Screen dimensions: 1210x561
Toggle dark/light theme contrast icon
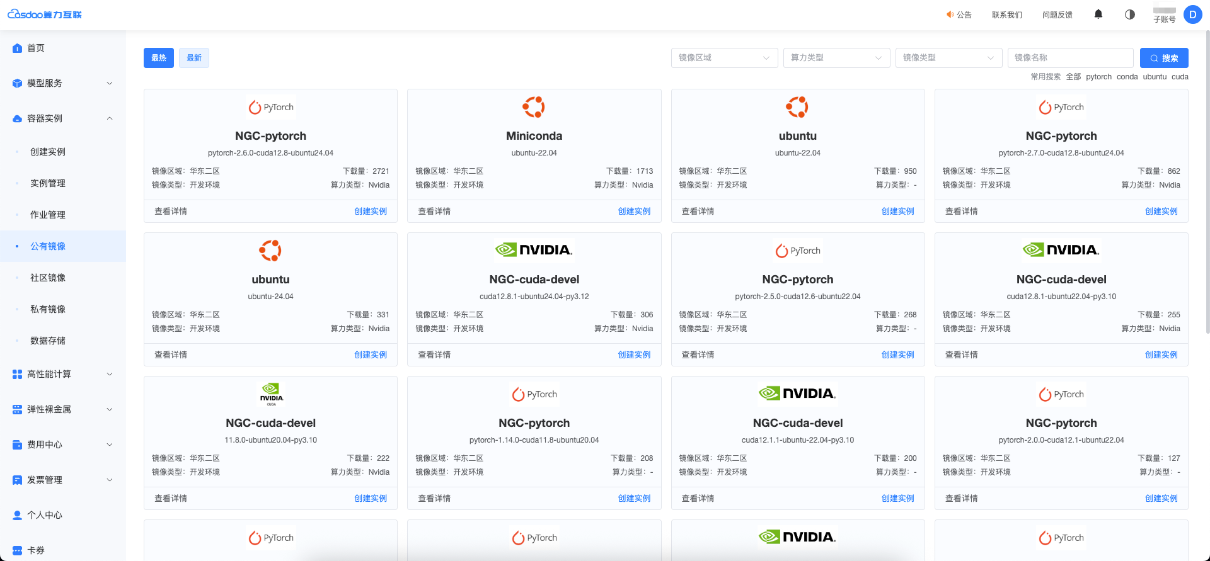click(1130, 14)
